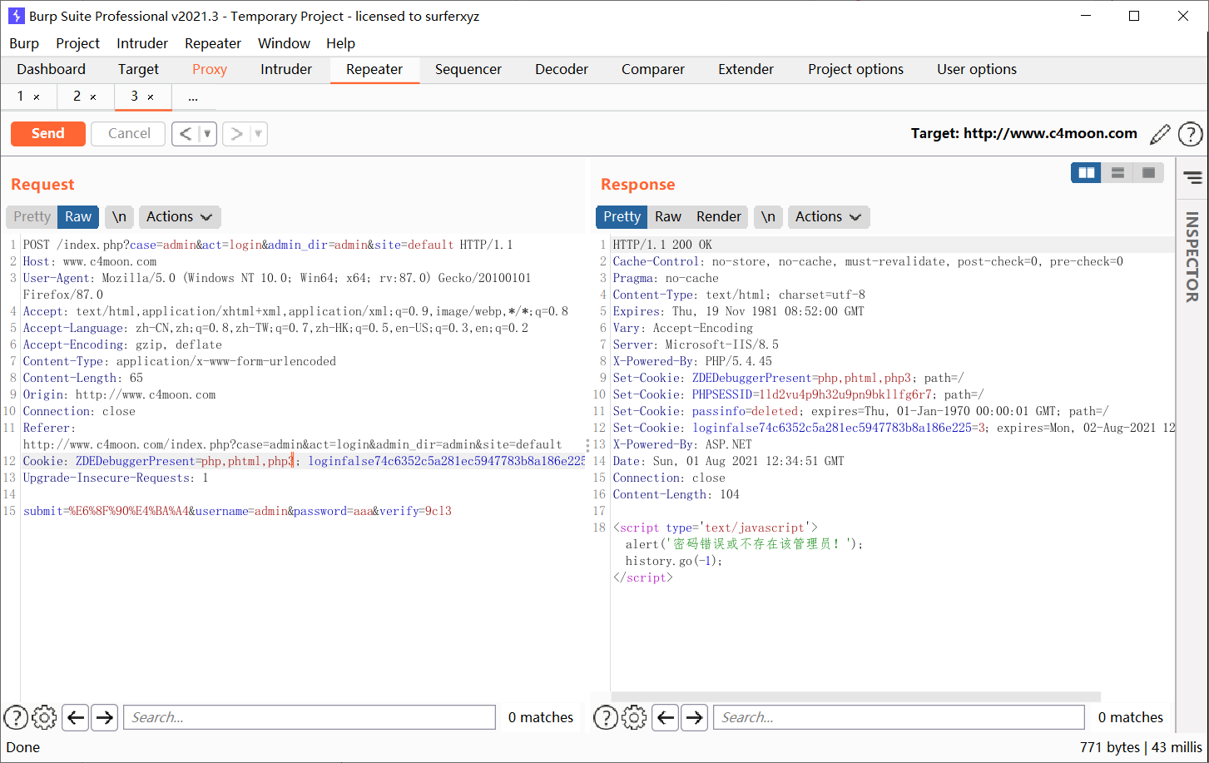Screen dimensions: 1209x763
Task: Expand forward history dropdown arrow
Action: click(258, 134)
